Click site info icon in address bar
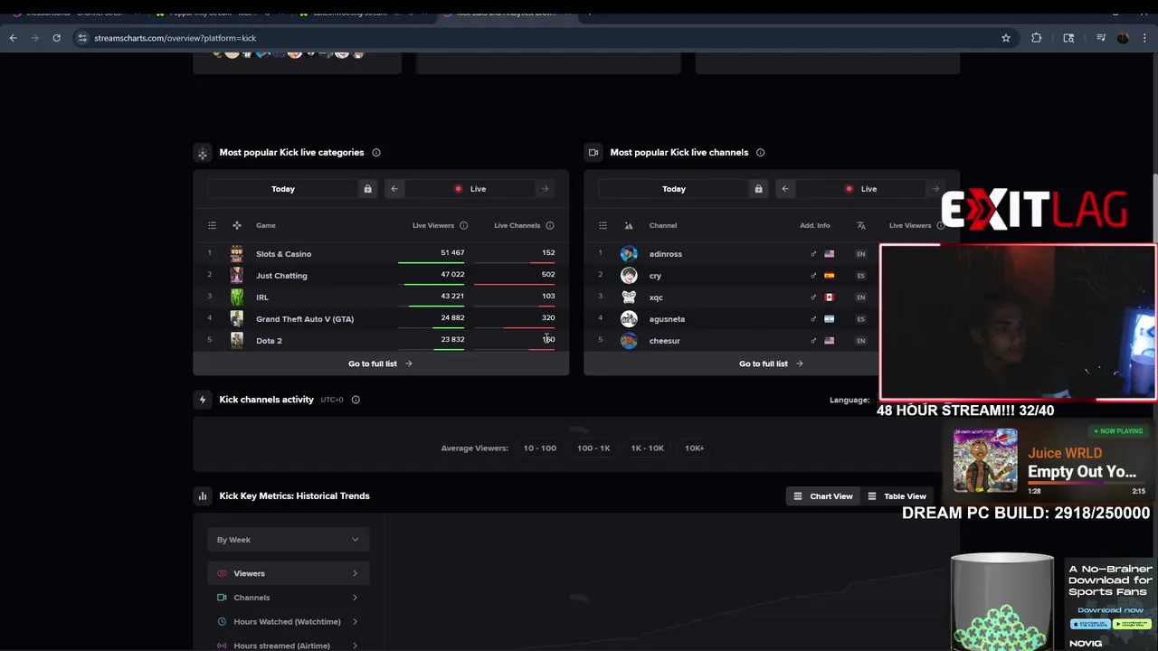Screen dimensions: 1158x651 pyautogui.click(x=82, y=38)
